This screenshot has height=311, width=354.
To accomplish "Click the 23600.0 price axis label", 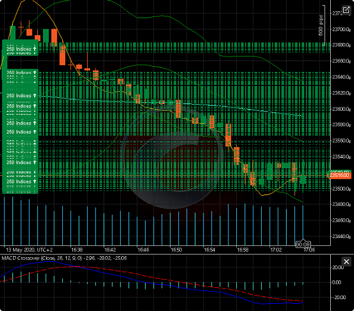I will pos(342,109).
